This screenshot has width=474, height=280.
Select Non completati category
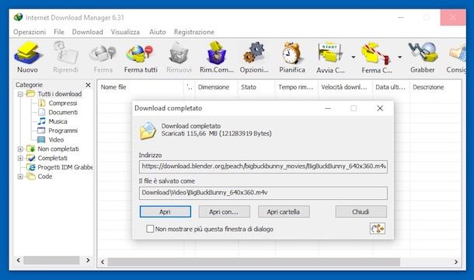(x=58, y=149)
